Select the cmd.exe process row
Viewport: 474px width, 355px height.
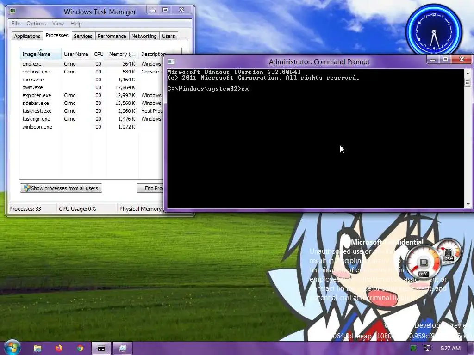tap(92, 64)
